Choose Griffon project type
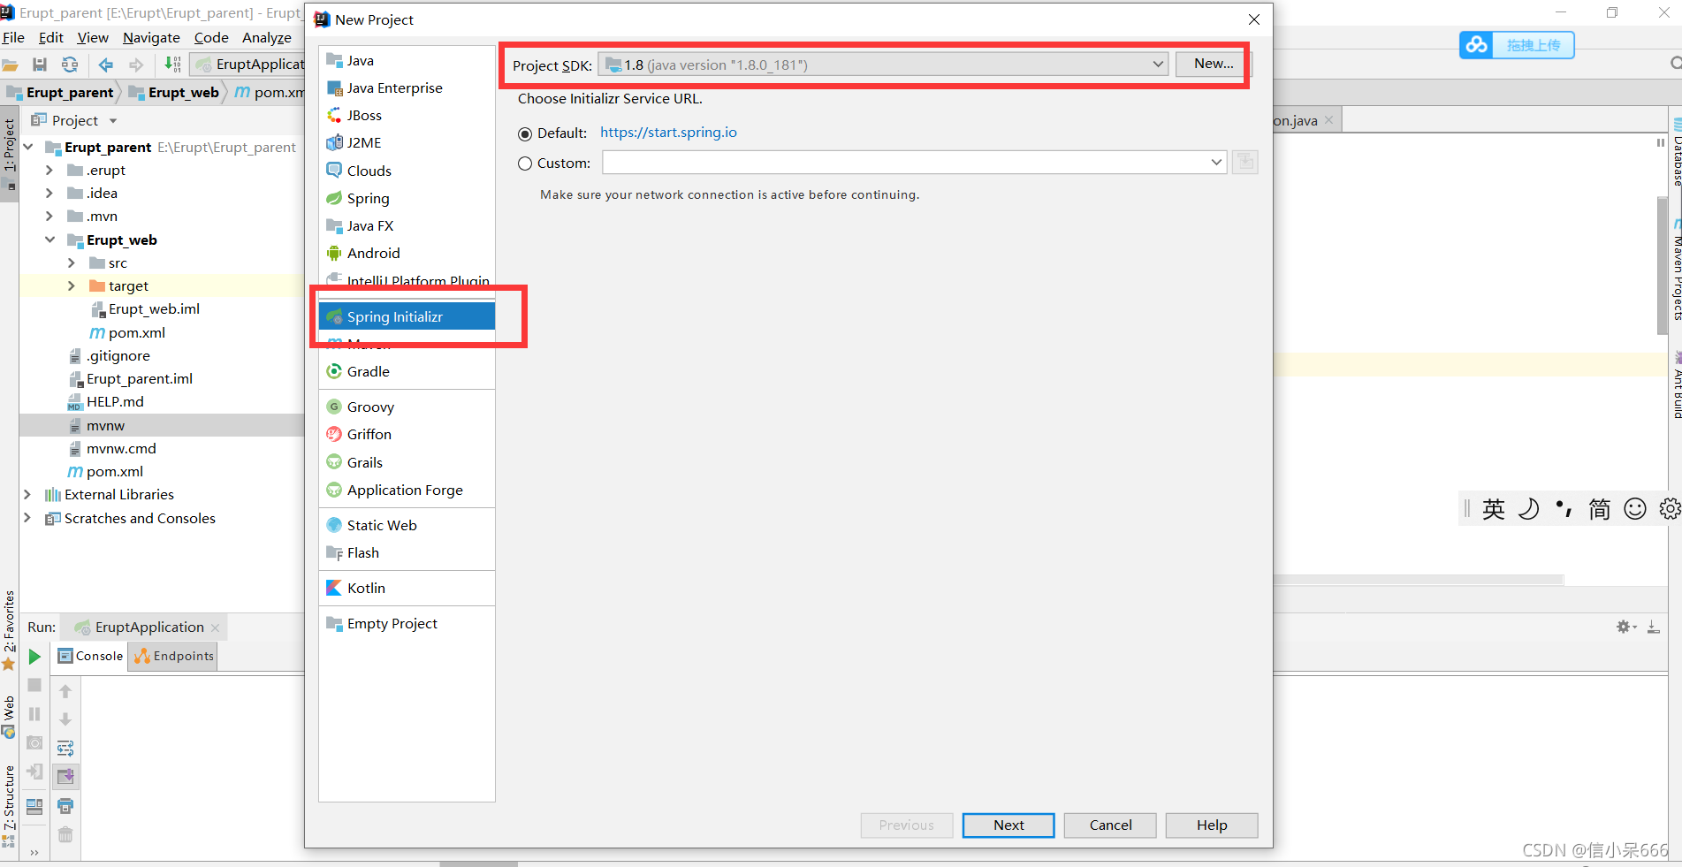 [x=406, y=434]
